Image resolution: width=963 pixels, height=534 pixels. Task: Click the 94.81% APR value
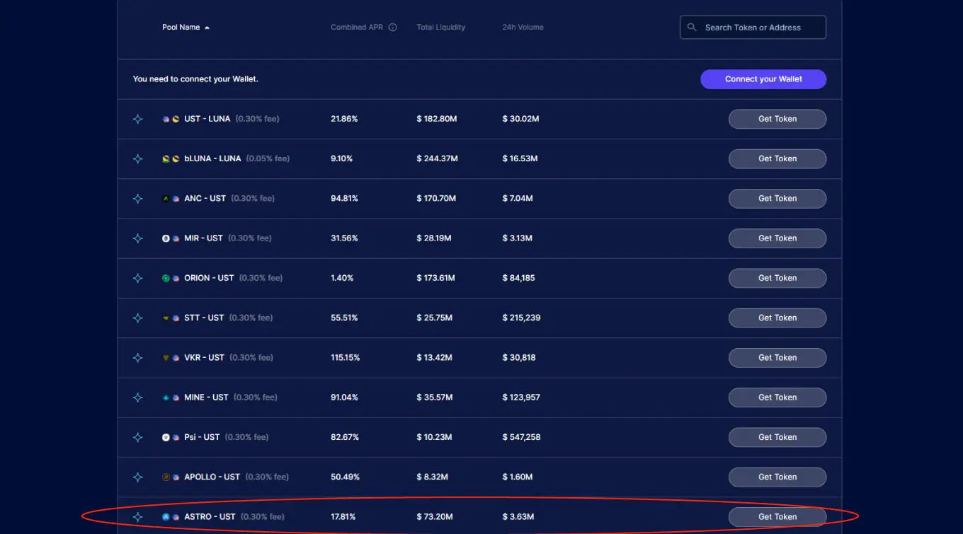tap(344, 198)
